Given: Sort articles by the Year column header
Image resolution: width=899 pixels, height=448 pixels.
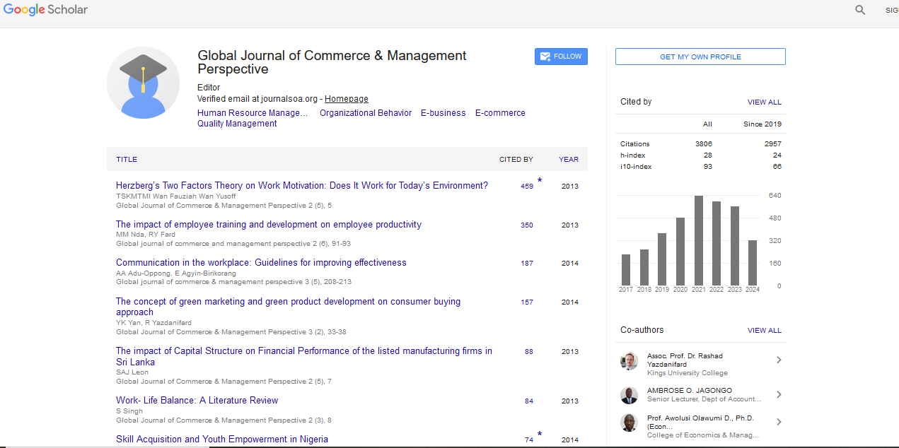Looking at the screenshot, I should (x=568, y=160).
